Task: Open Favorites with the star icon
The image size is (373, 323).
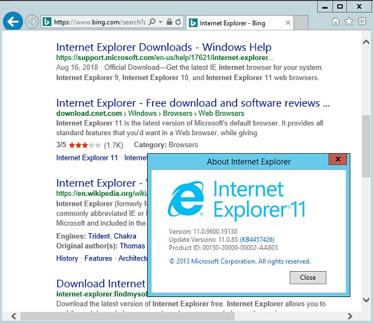Action: [349, 21]
